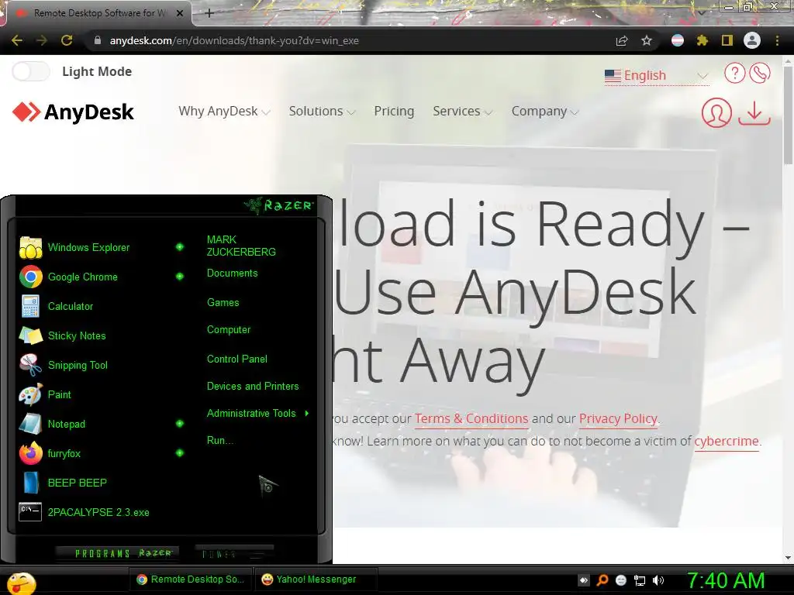Open the help question mark icon

click(734, 74)
